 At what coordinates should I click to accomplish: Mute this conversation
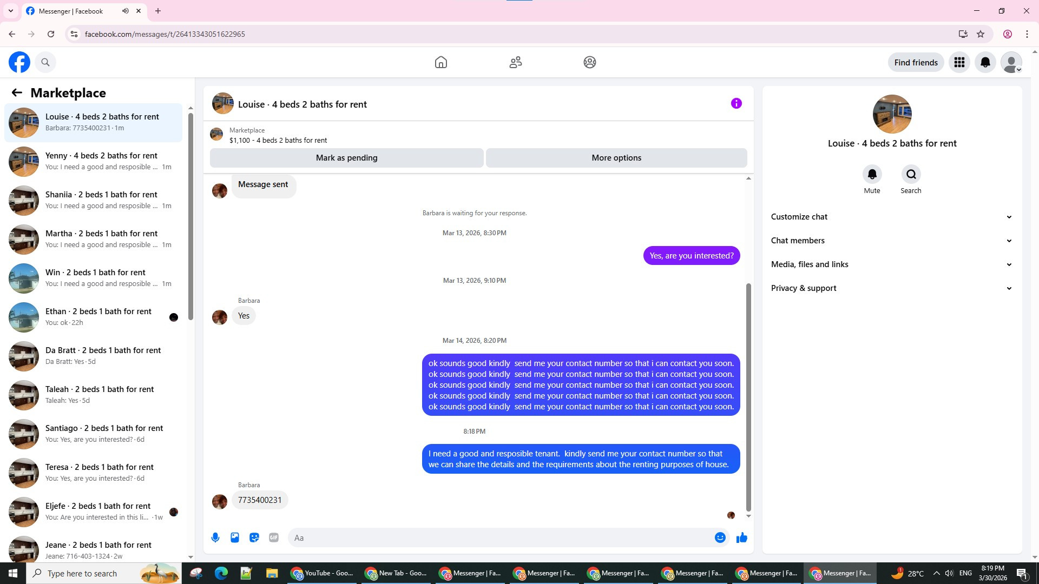point(872,175)
